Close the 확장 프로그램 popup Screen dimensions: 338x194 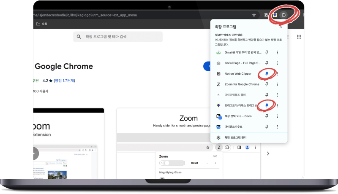(281, 27)
